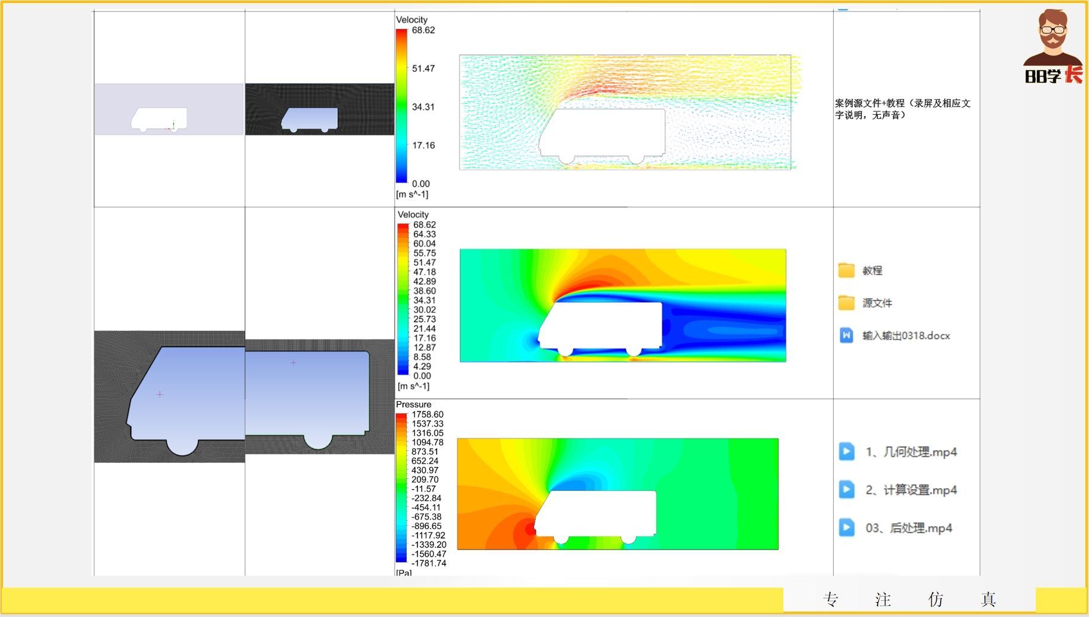Viewport: 1089px width, 617px height.
Task: Open the 源文件 folder icon
Action: coord(846,303)
